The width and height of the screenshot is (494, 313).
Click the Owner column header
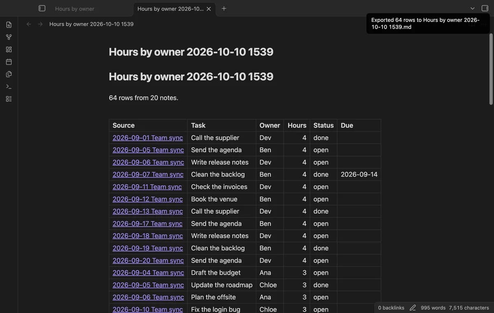[270, 125]
